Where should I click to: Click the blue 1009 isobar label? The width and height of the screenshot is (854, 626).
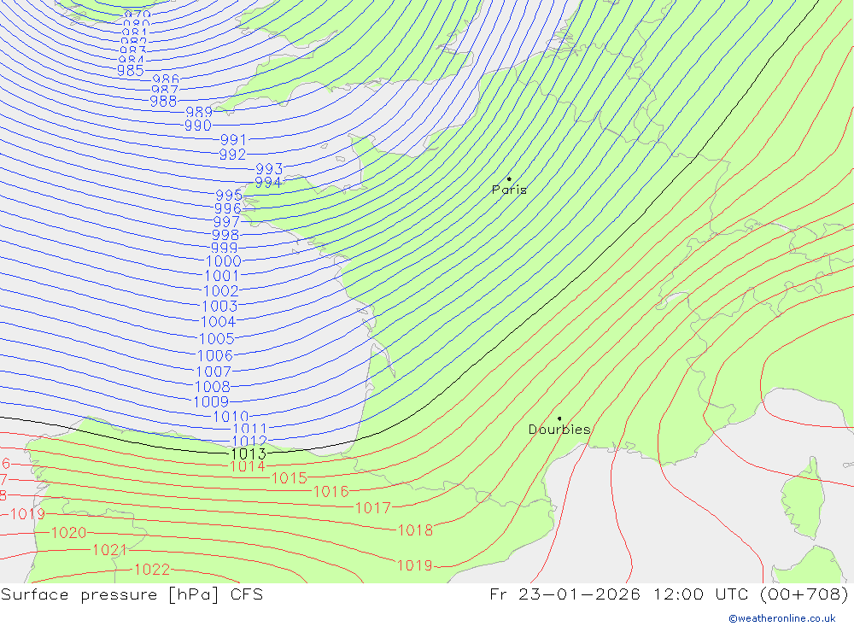tap(211, 401)
